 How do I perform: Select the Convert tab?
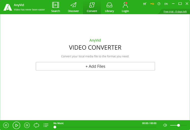coord(92,7)
